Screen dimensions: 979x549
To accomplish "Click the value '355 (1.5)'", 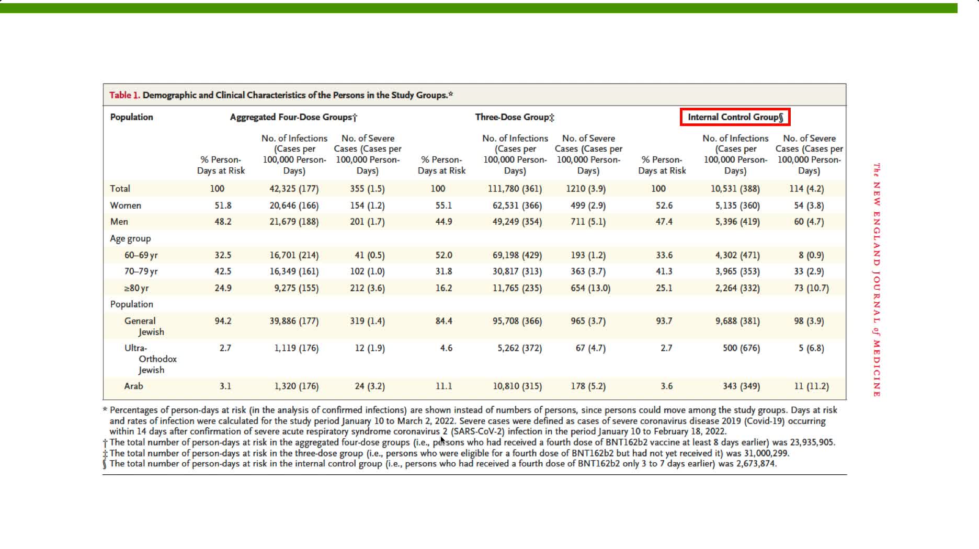I will (x=367, y=189).
